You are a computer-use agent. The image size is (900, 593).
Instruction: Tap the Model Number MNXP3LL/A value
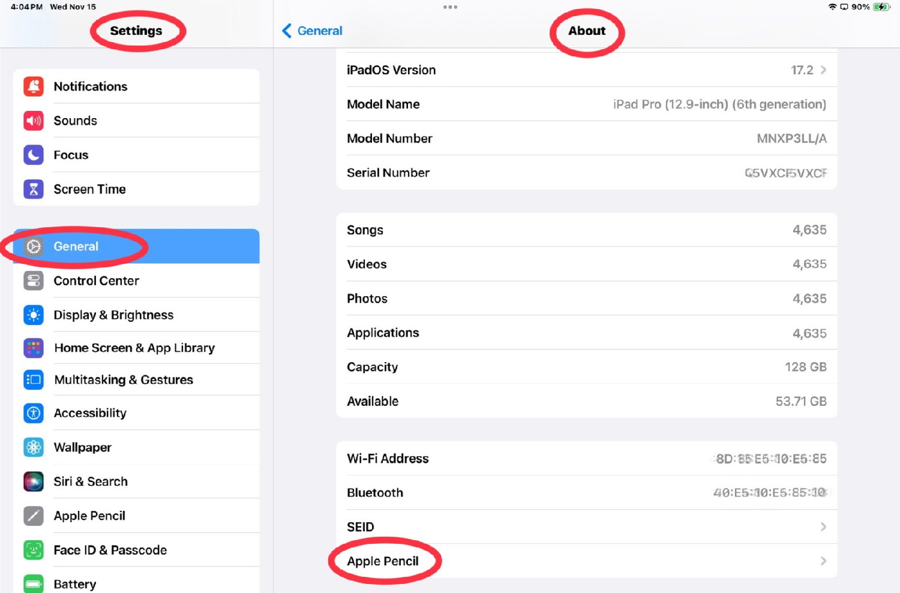pos(791,139)
